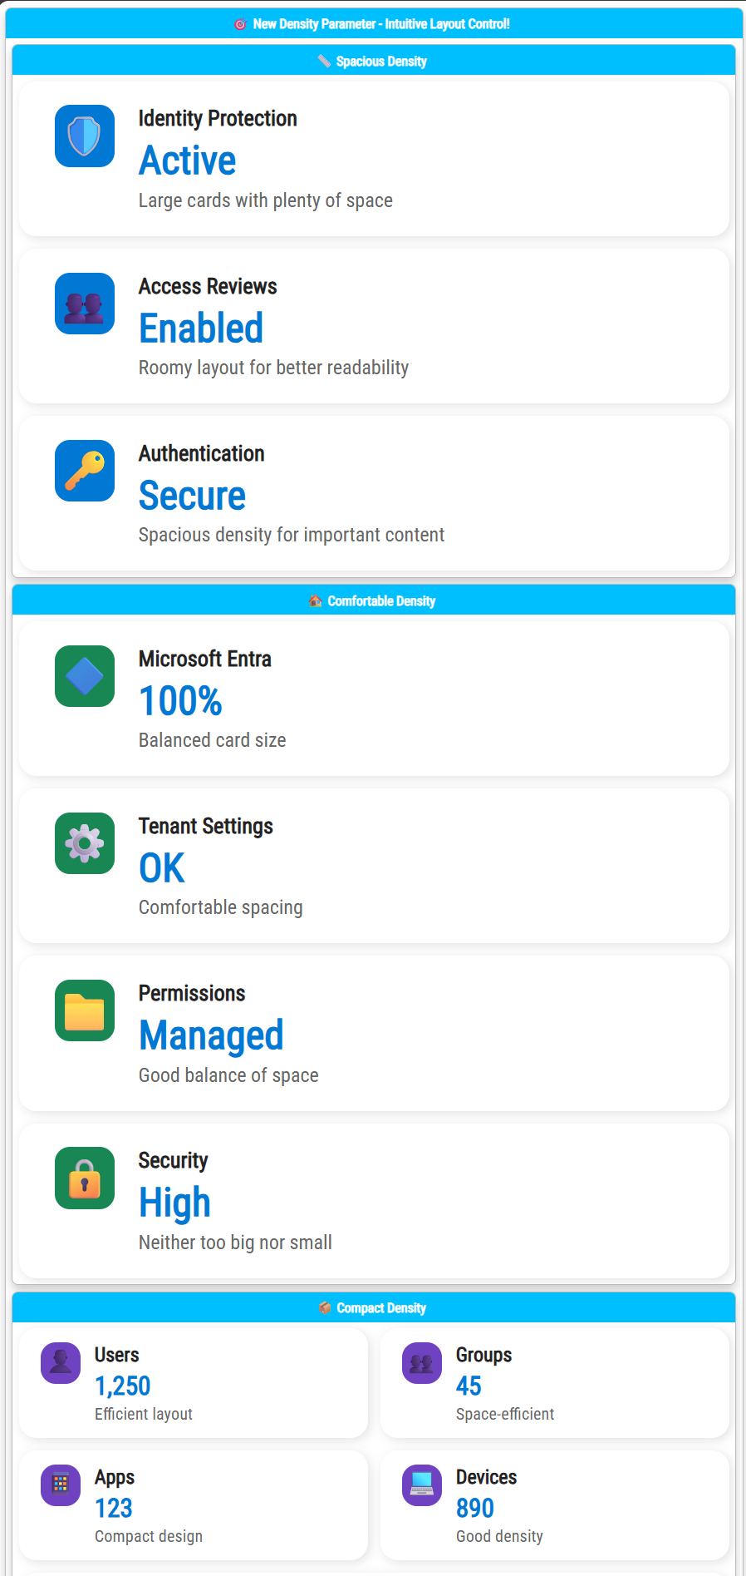Screen dimensions: 746x1576
Task: Click the New Density Parameter banner
Action: click(374, 24)
